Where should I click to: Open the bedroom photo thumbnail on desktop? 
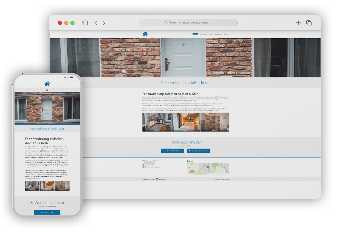pyautogui.click(x=185, y=122)
